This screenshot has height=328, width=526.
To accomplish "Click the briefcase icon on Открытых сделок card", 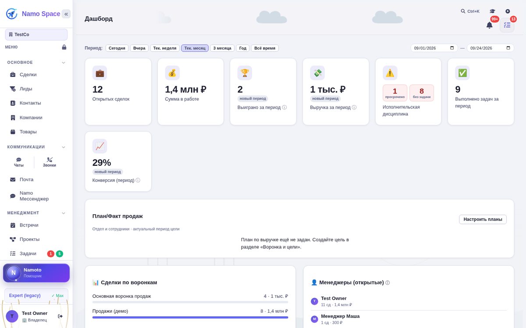I will [x=100, y=73].
